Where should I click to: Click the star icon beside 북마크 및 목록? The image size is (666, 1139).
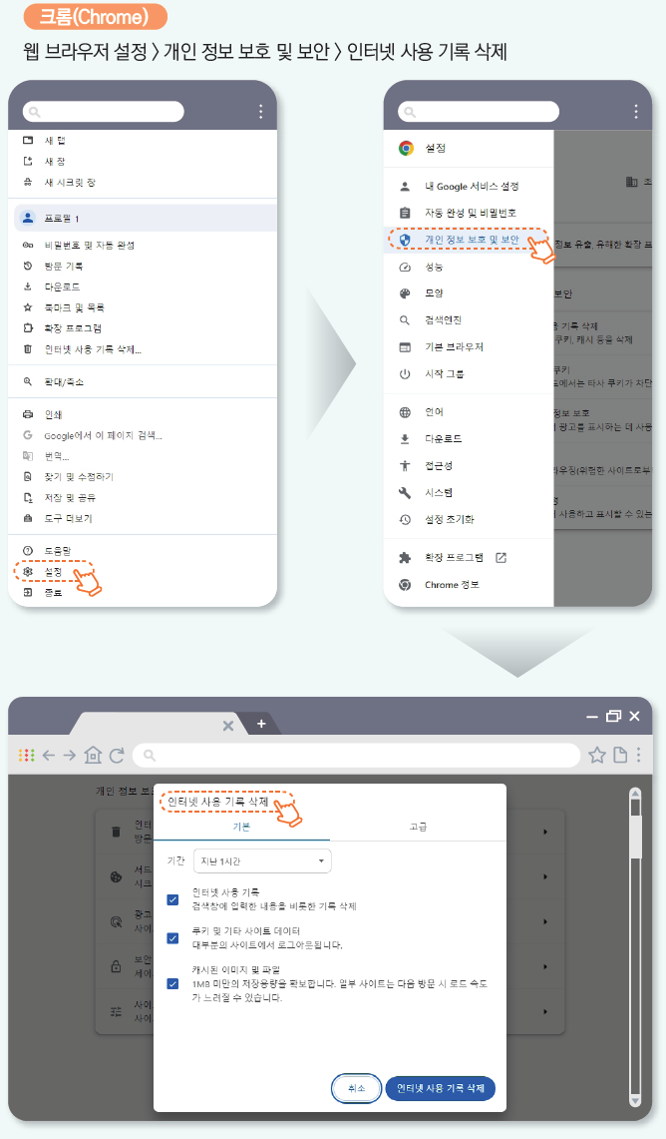pyautogui.click(x=28, y=307)
